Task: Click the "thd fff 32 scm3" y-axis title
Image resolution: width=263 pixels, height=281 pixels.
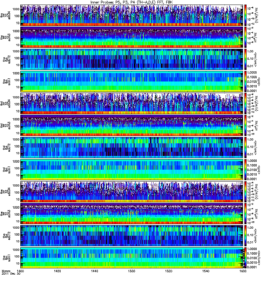Action: pos(5,125)
